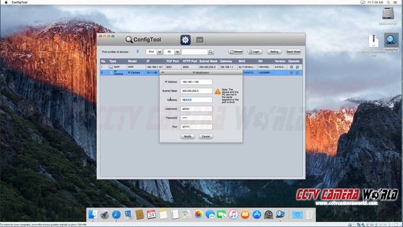Click the IP Camera model cell
403x227 pixels.
pos(134,73)
